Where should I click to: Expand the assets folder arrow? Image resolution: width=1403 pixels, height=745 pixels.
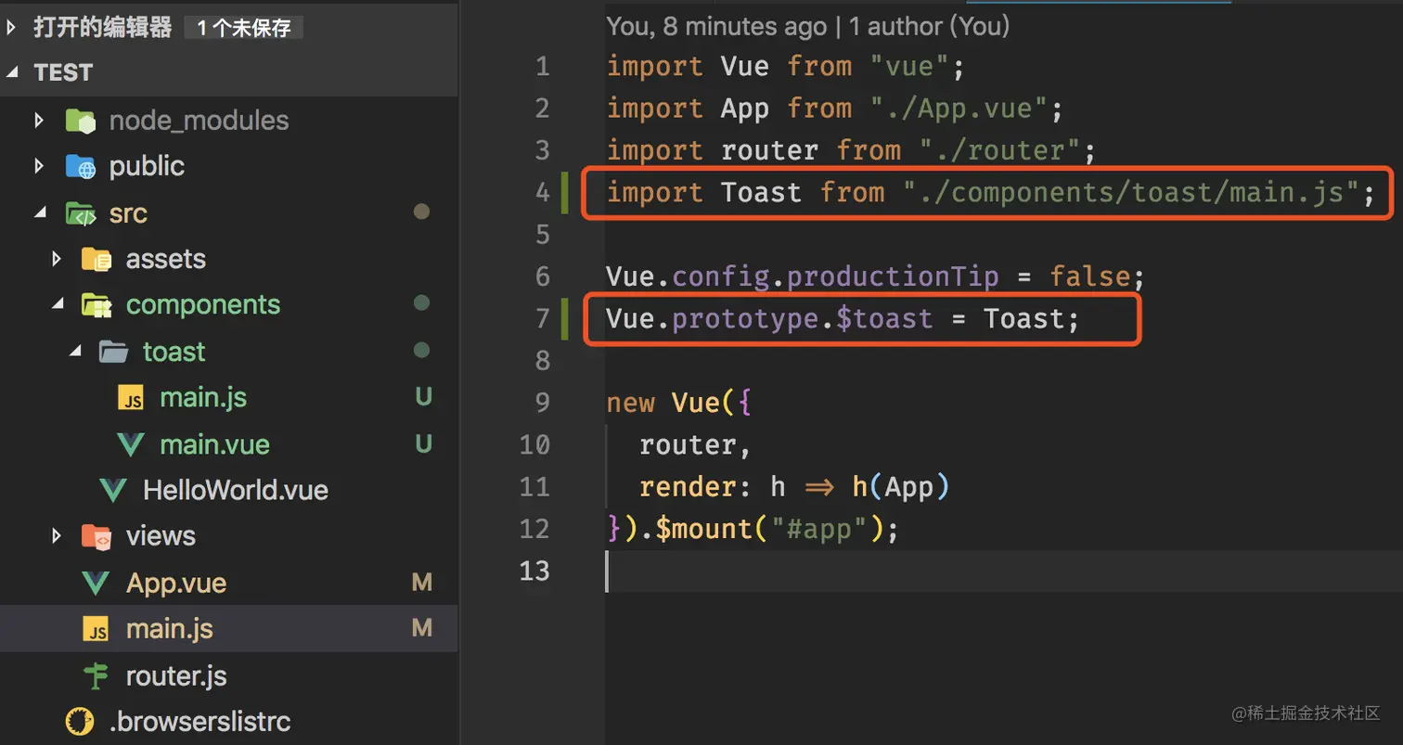(x=57, y=259)
